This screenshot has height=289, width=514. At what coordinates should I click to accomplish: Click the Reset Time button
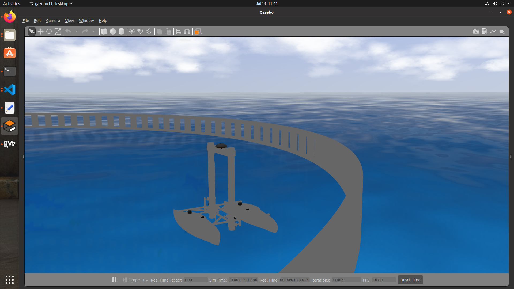tap(410, 280)
